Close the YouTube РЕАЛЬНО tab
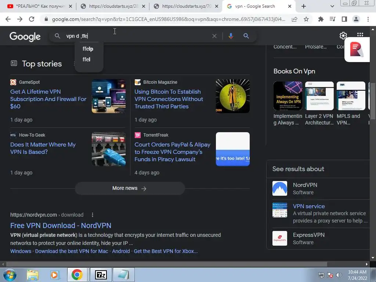The height and width of the screenshot is (282, 376). (x=70, y=7)
